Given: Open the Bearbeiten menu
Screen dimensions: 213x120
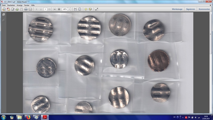Looking at the screenshot, I should pyautogui.click(x=11, y=5).
